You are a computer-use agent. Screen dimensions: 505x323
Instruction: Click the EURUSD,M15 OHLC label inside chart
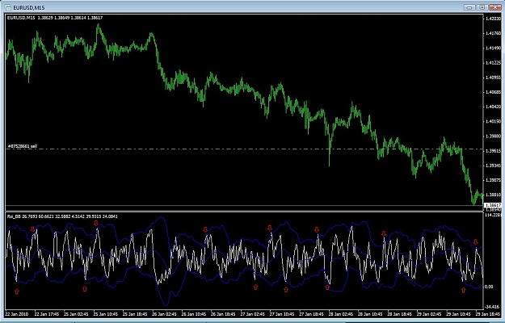55,18
